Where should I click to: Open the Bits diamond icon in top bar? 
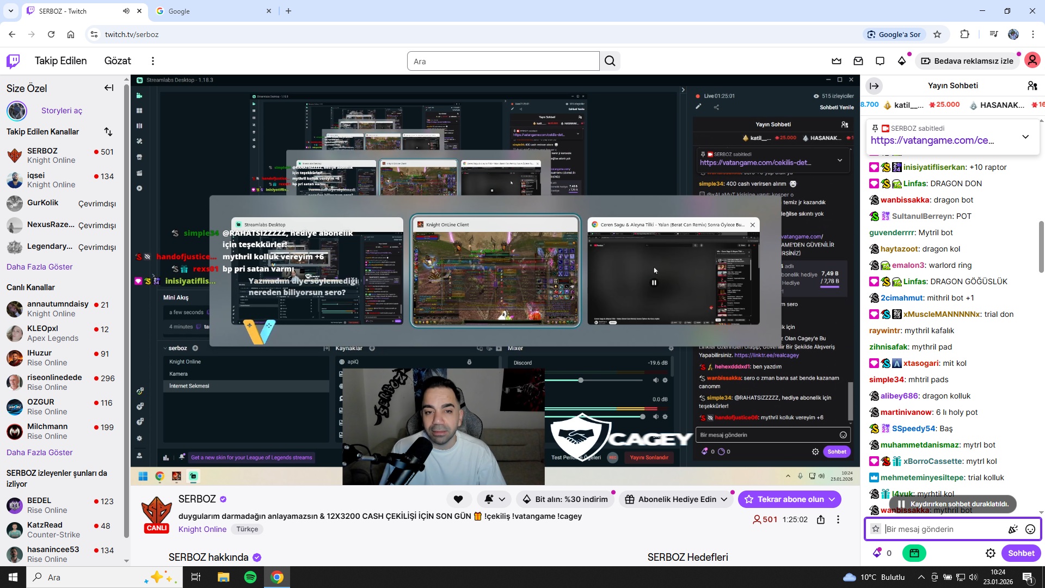[902, 61]
